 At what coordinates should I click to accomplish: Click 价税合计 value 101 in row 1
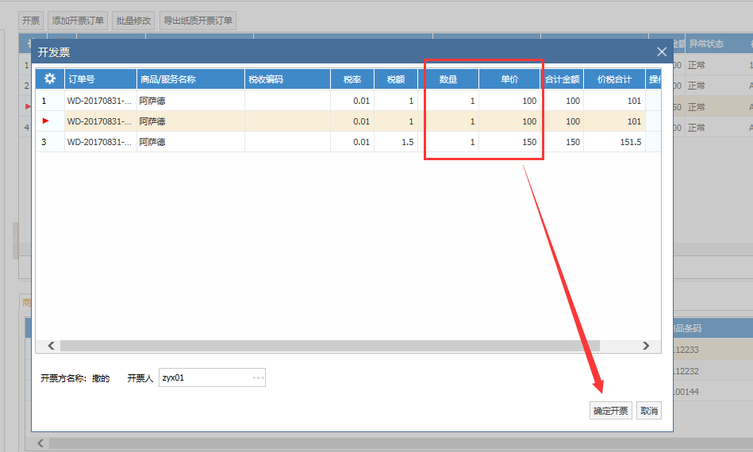(634, 101)
